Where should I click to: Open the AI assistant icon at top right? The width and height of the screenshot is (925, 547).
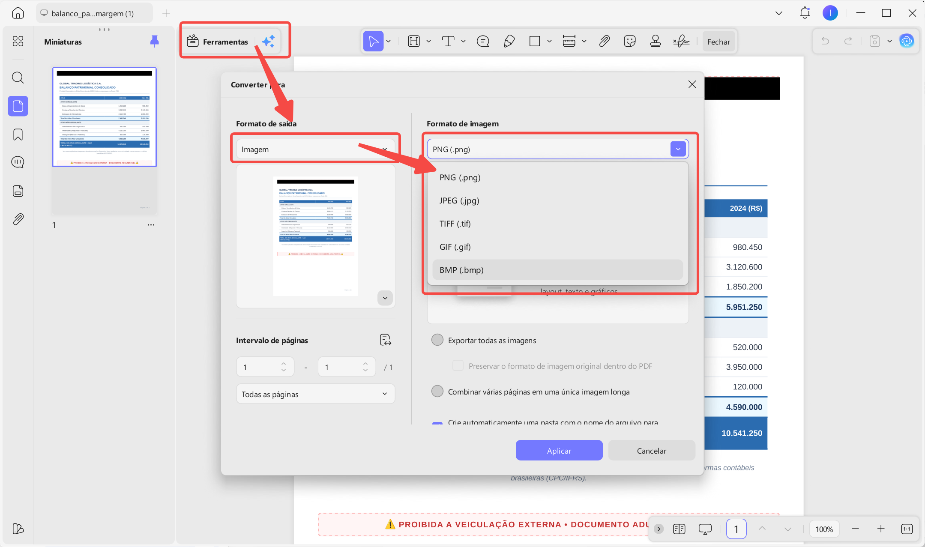pos(907,41)
